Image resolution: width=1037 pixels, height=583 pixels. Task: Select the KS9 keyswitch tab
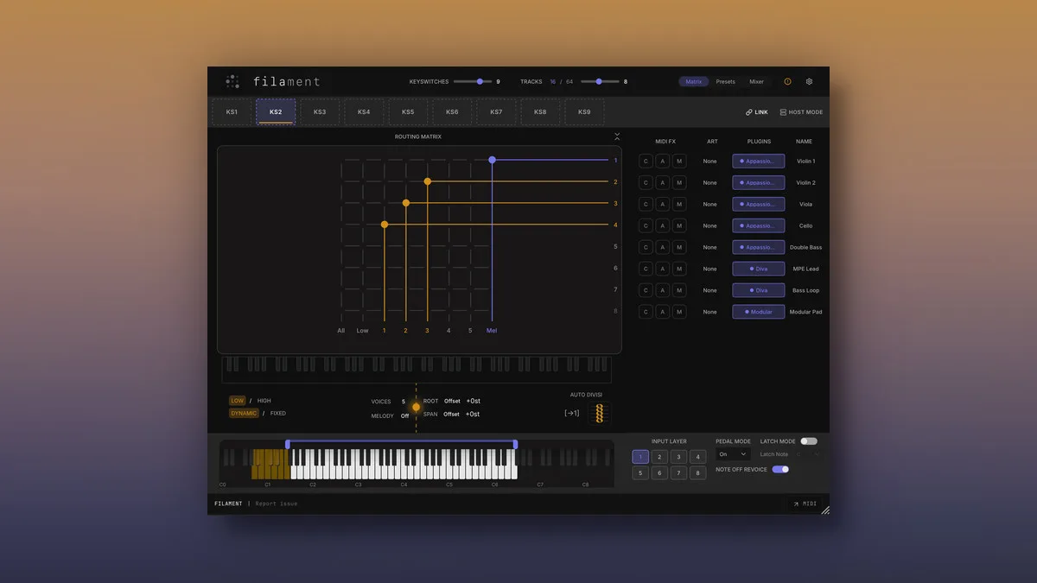584,111
